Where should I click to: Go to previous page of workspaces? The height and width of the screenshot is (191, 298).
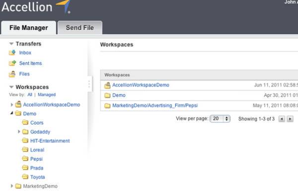click(282, 119)
